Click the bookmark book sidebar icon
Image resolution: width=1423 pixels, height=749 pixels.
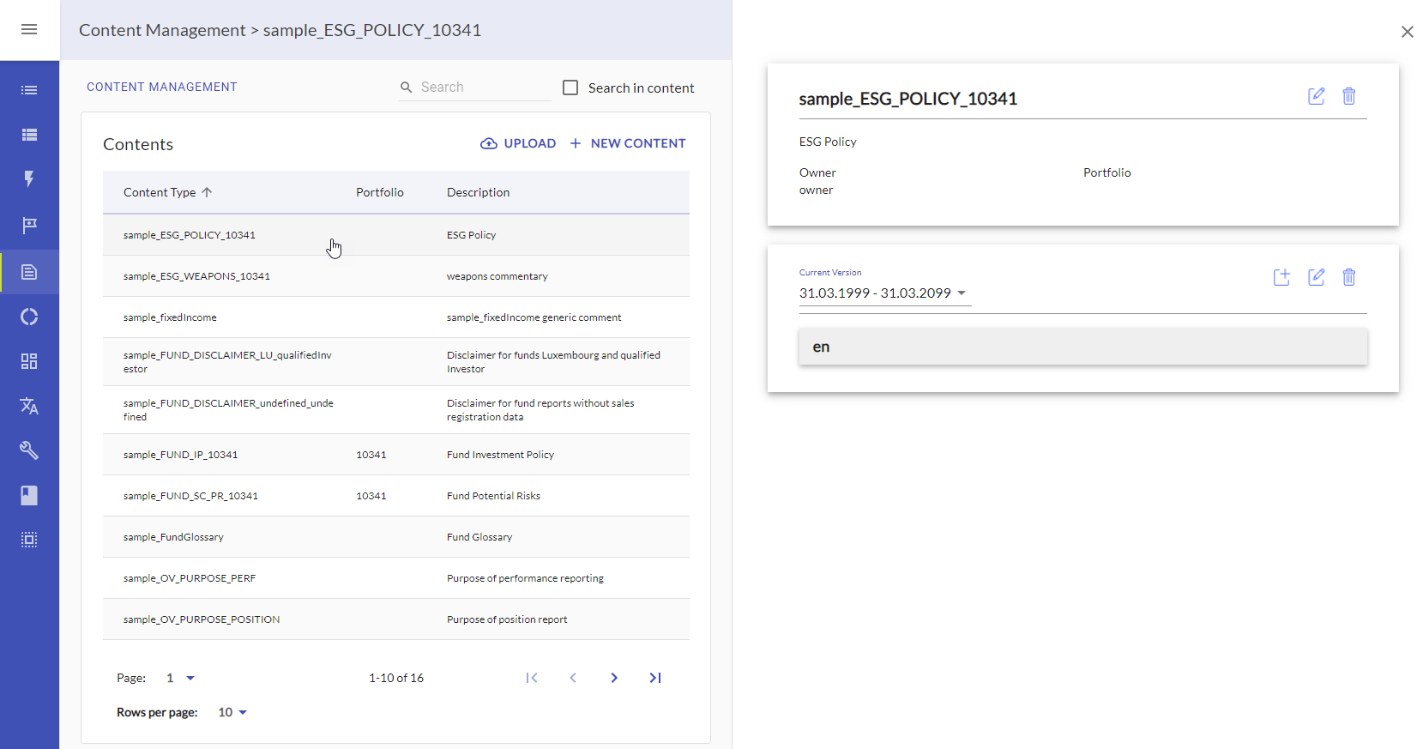(x=29, y=495)
